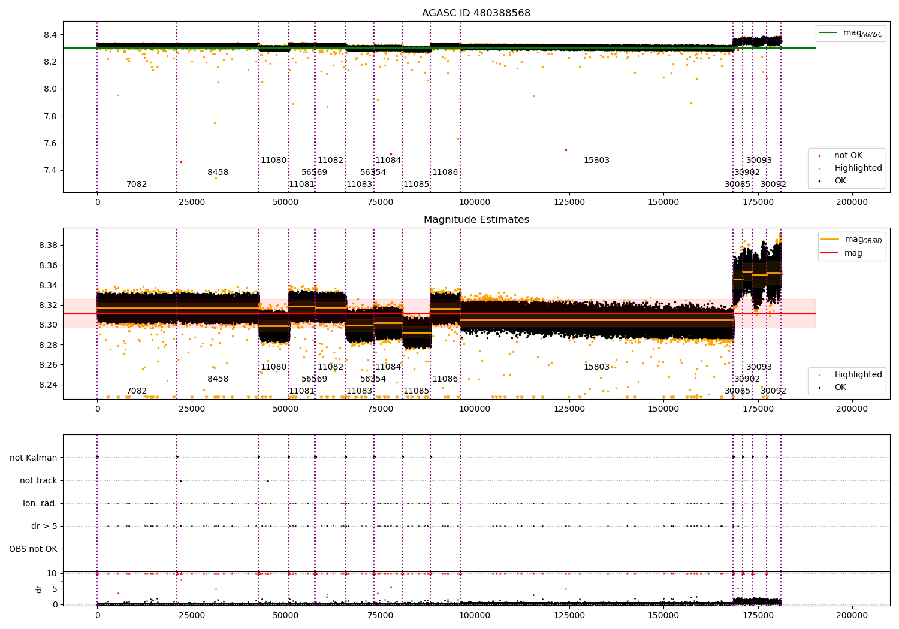Viewport: 899px width, 629px height.
Task: Click obsid label 11080 in Magnitude Estimates plot
Action: pyautogui.click(x=273, y=367)
